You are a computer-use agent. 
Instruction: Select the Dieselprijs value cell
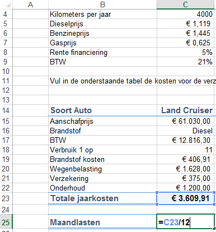pos(185,24)
